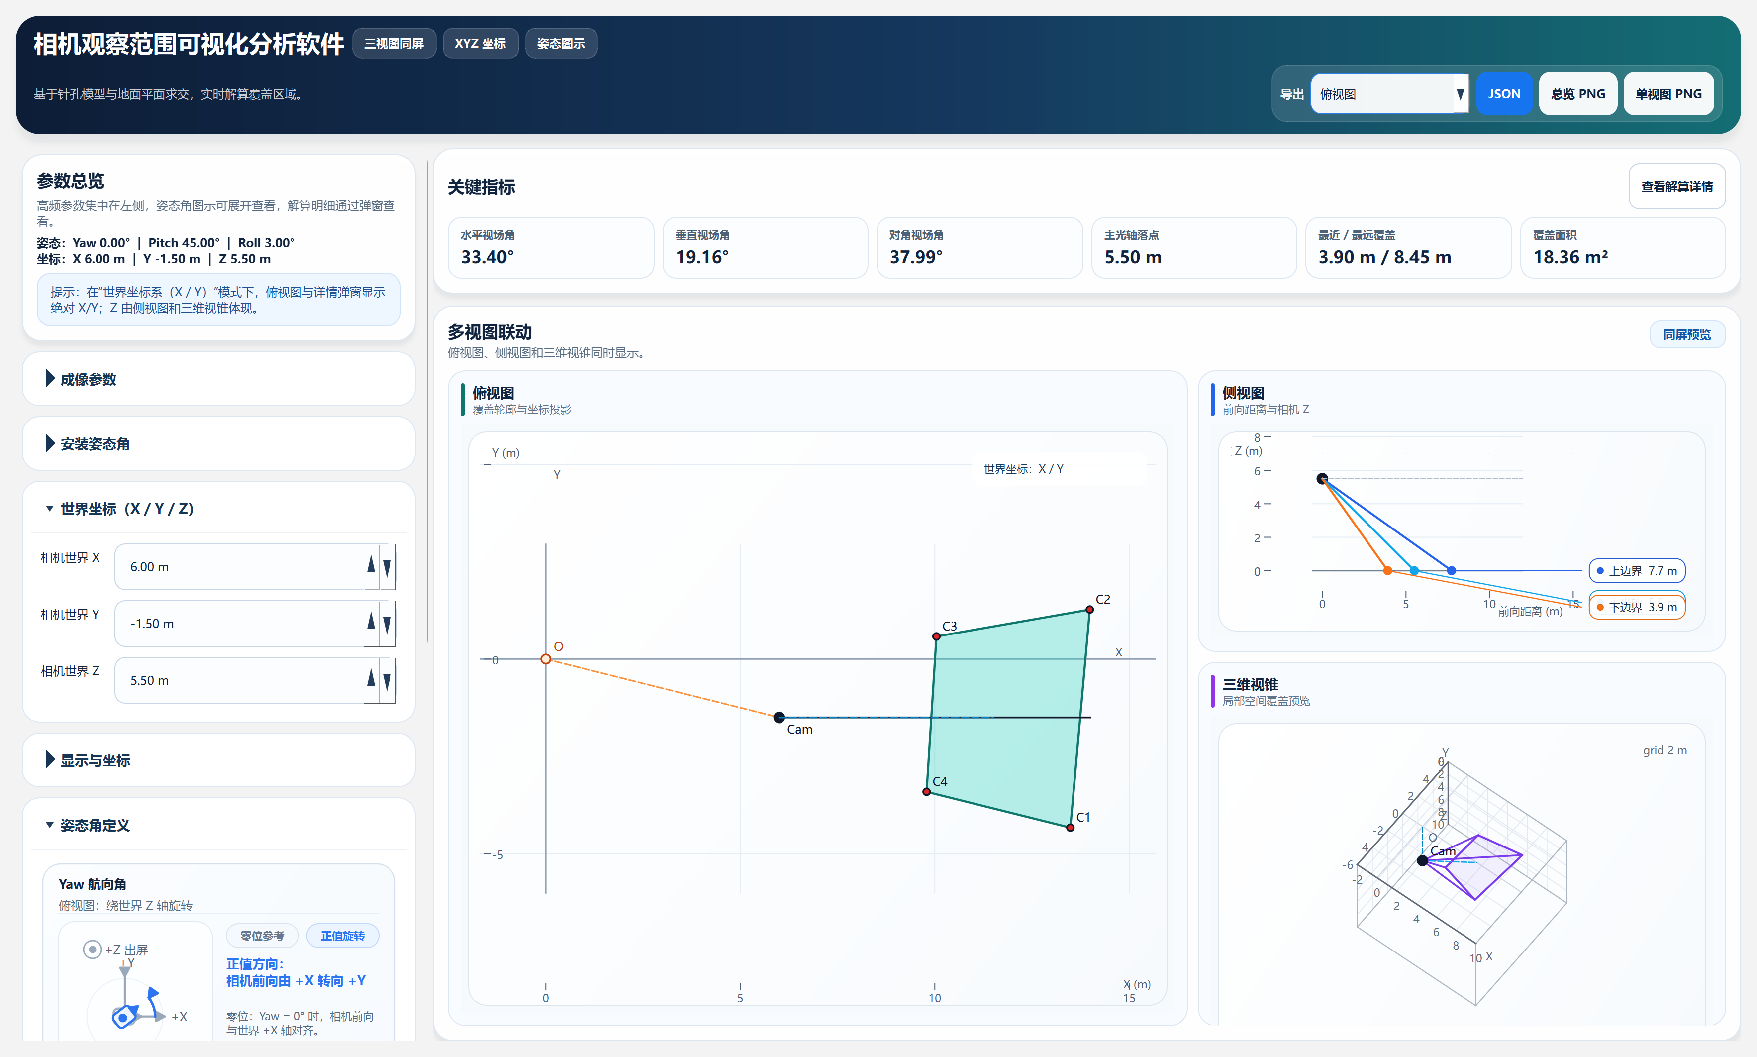Select the 三视图同屏 header tag
Viewport: 1757px width, 1057px height.
[x=393, y=43]
